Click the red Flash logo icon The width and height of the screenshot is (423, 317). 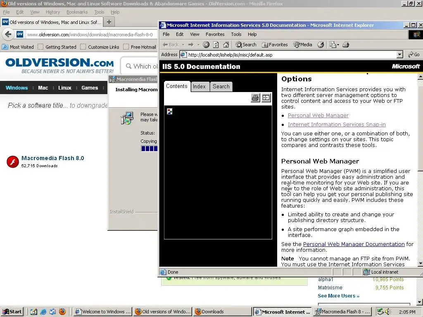tap(13, 162)
